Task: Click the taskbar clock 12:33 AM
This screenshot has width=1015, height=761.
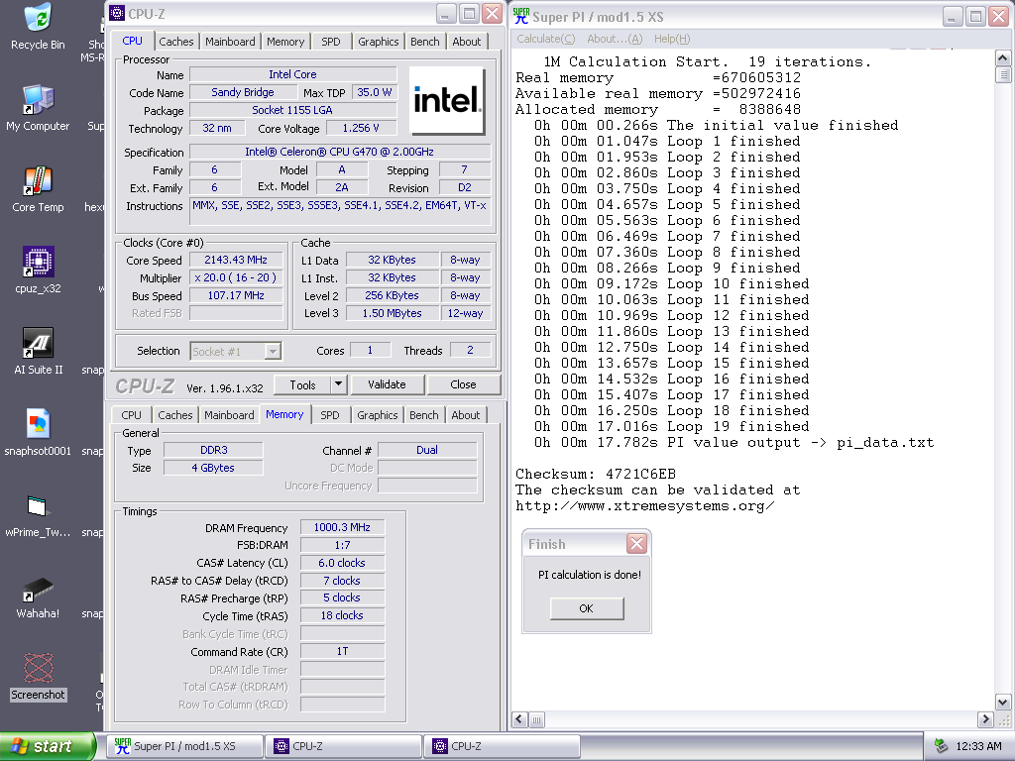Action: 978,746
